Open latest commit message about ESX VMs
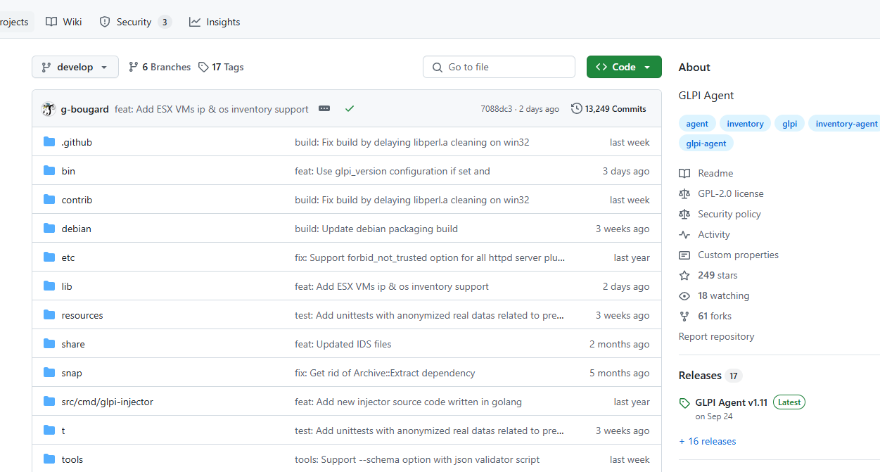 tap(212, 109)
